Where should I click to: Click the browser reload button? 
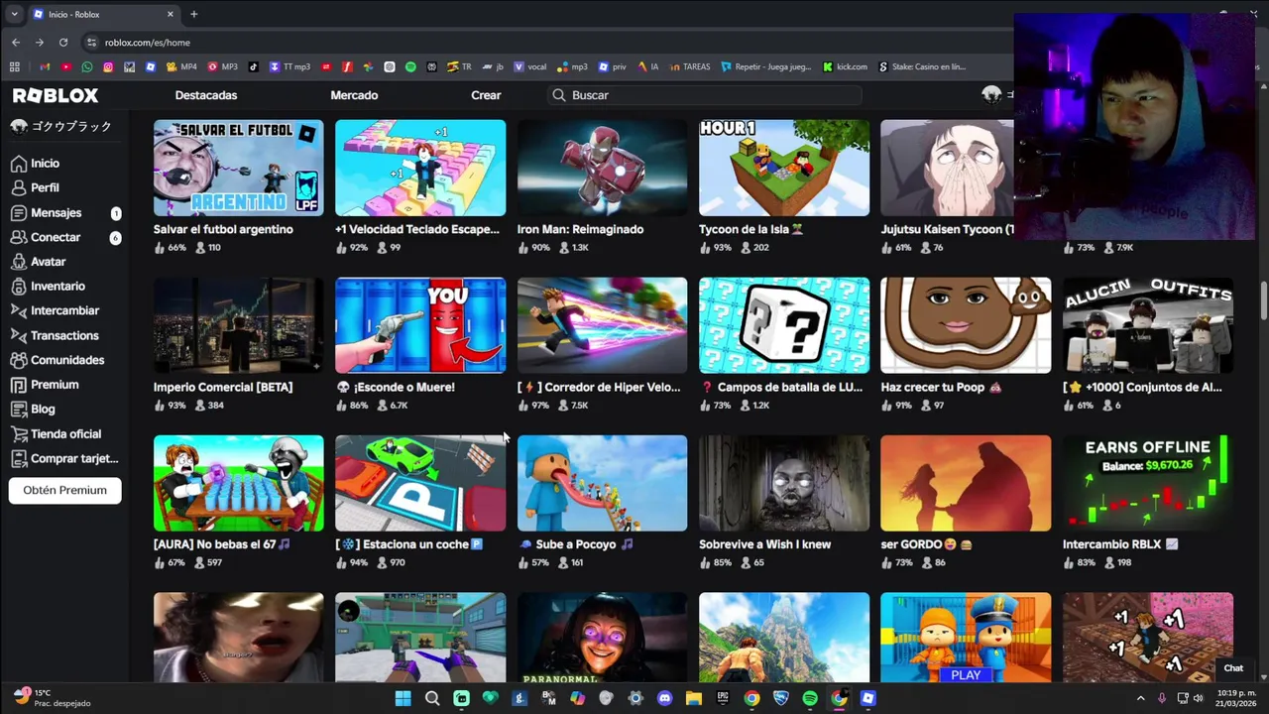tap(63, 42)
